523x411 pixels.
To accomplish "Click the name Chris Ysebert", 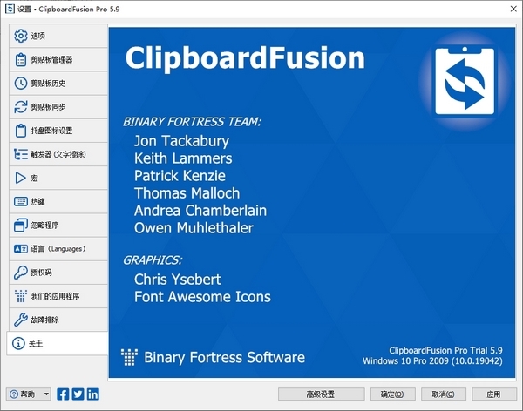I will point(178,280).
